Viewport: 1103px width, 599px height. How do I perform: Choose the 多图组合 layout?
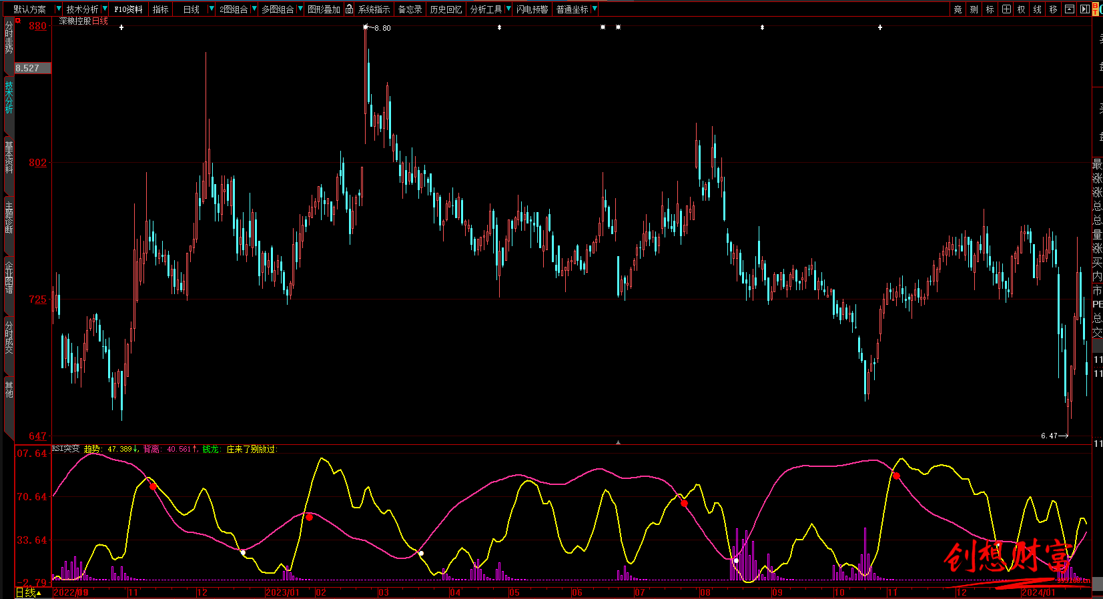point(278,9)
